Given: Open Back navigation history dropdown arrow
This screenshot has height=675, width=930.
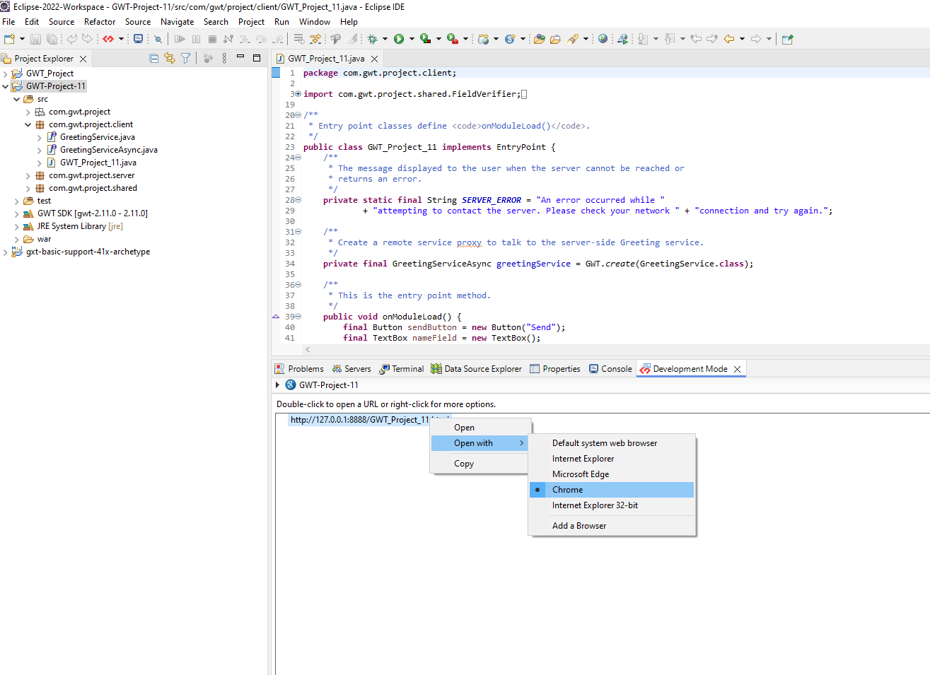Looking at the screenshot, I should tap(742, 39).
